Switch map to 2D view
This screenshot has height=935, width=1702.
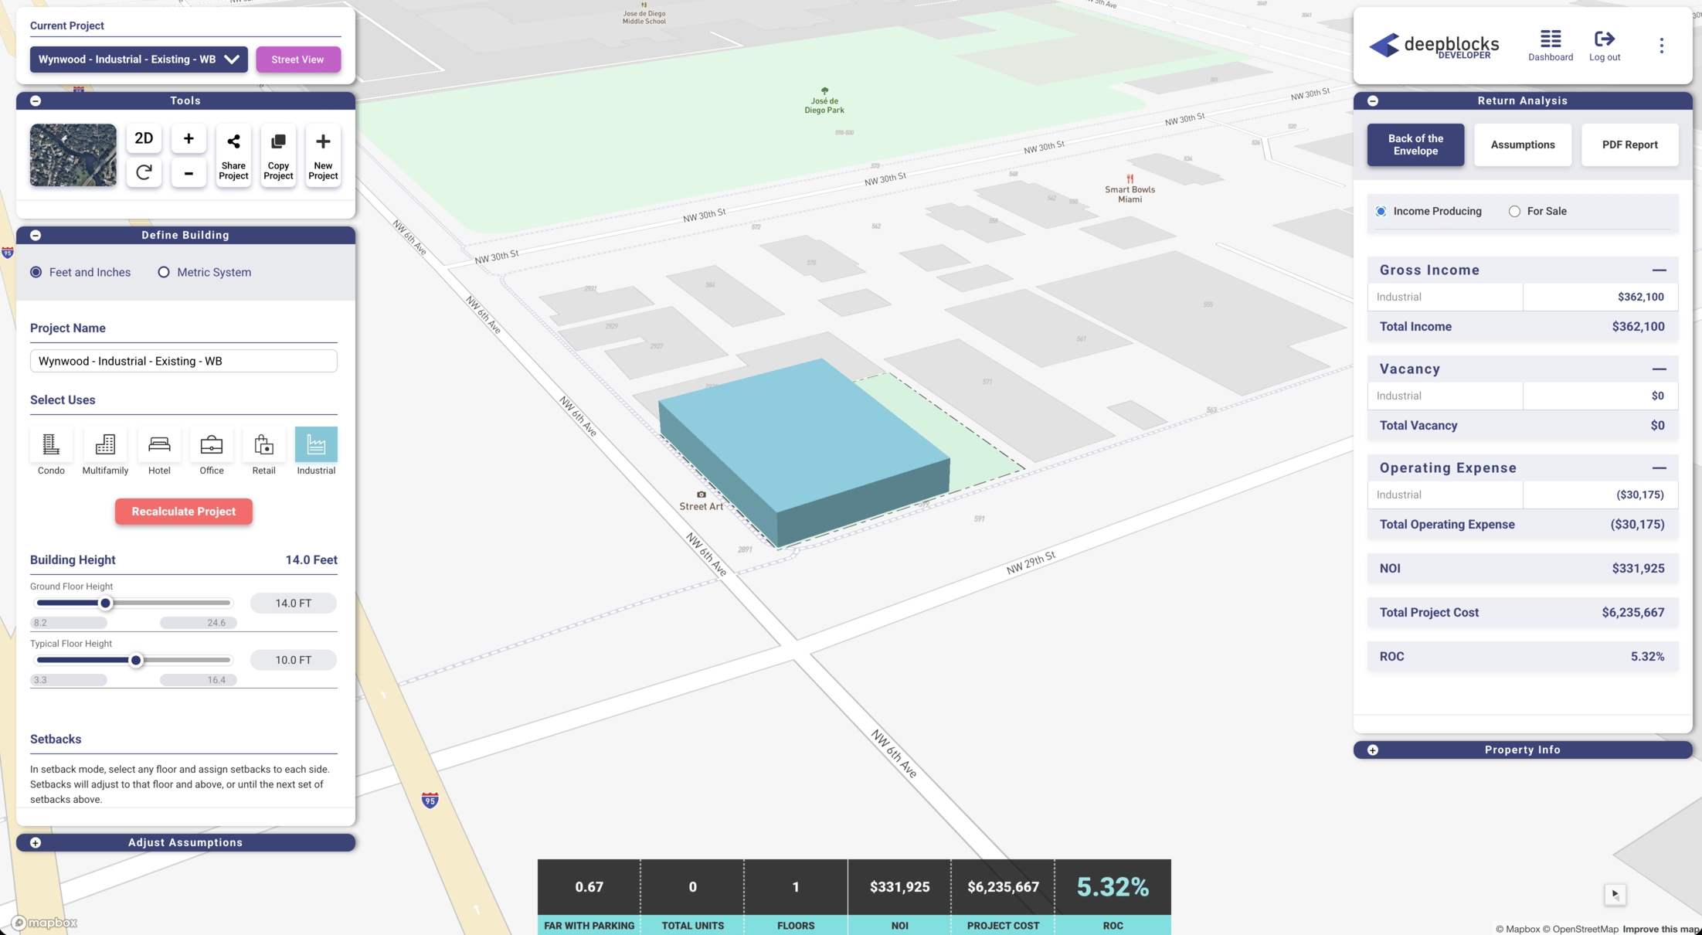point(144,138)
